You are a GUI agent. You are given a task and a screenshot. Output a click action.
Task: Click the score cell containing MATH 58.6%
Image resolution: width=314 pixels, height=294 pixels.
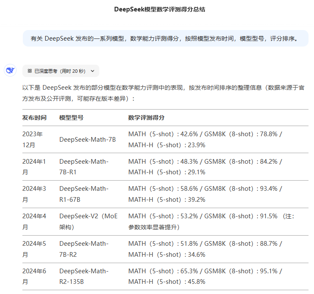pos(205,194)
